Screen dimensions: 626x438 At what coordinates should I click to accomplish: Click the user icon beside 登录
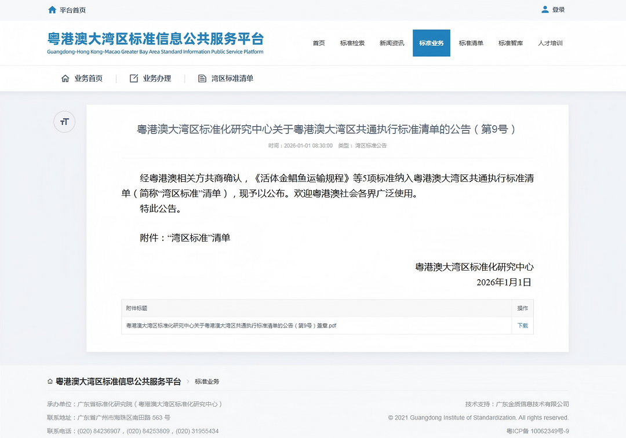click(545, 9)
